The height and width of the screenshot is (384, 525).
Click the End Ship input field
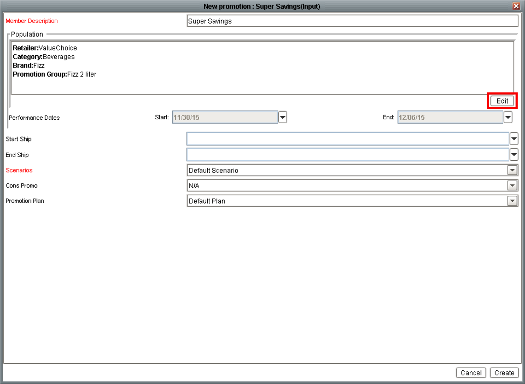[x=348, y=154]
